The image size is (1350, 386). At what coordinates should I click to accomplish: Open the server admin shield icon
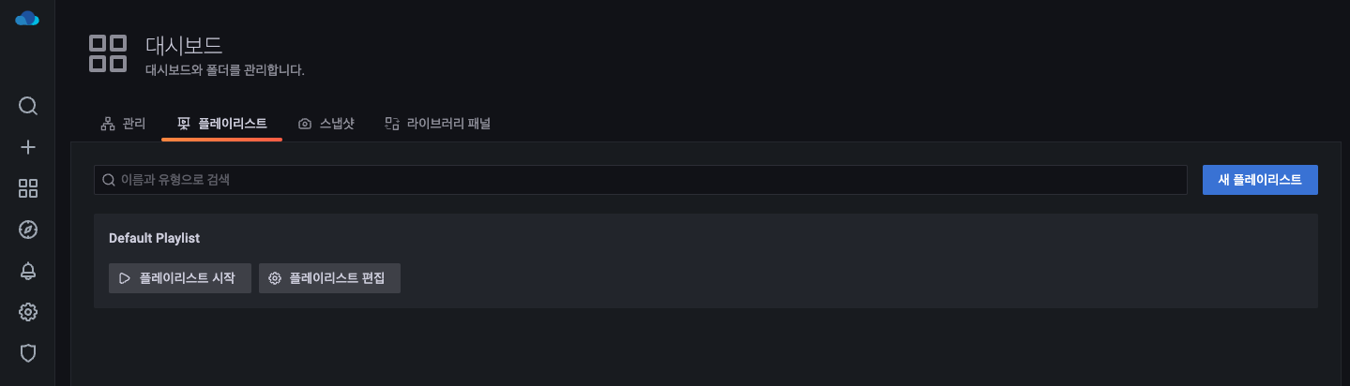click(x=28, y=353)
